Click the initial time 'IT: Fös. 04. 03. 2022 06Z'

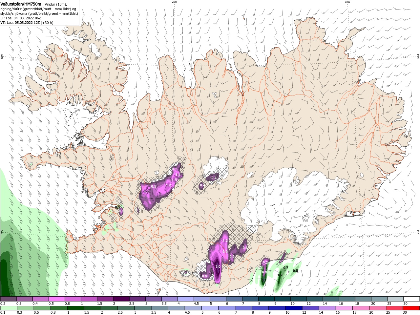(x=21, y=18)
